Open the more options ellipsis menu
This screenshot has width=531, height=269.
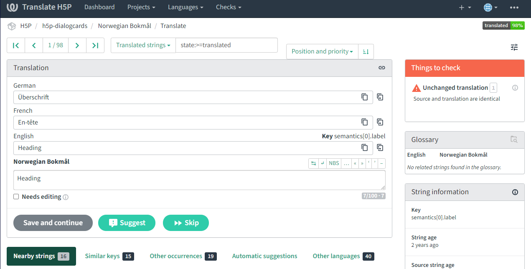pos(514,8)
